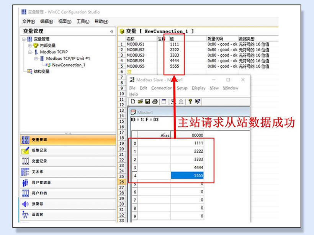
Task: Expand the 内部变量 tree node
Action: click(30, 46)
